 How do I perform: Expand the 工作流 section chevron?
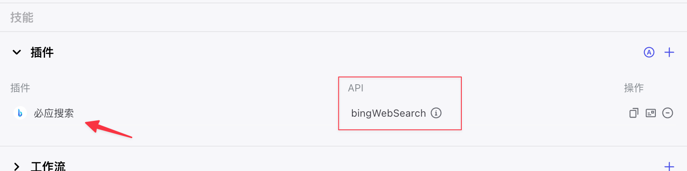click(17, 166)
